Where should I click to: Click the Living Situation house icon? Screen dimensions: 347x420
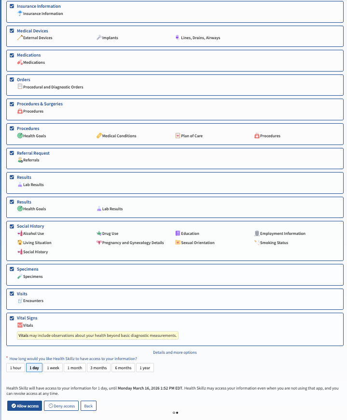point(20,243)
